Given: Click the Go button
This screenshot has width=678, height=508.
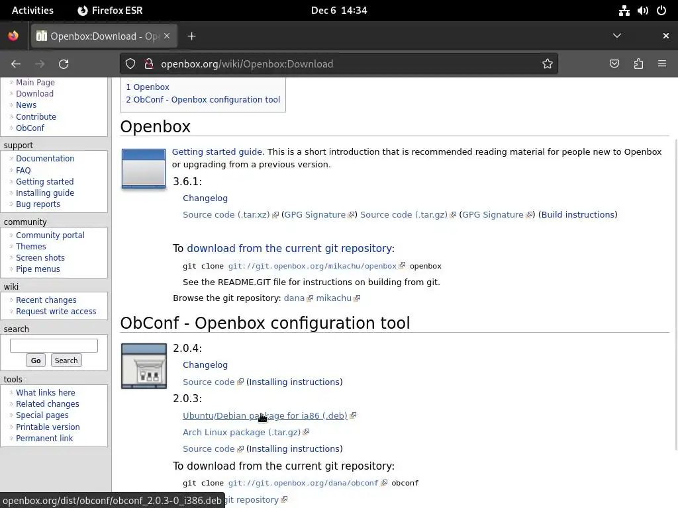Looking at the screenshot, I should click(x=36, y=360).
